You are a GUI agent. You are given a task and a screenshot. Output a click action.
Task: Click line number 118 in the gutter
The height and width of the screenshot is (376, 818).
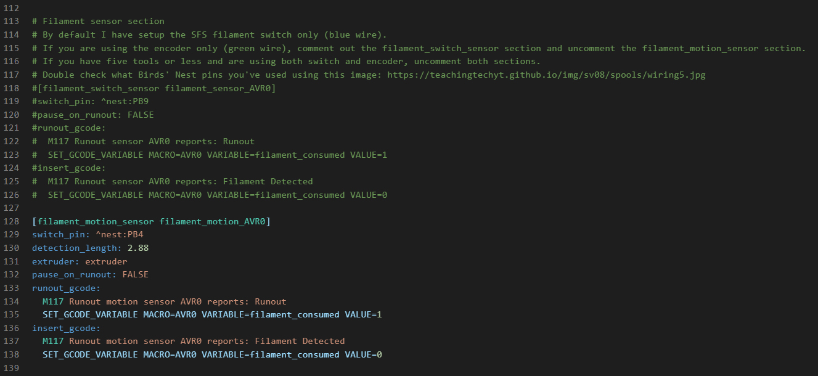point(12,88)
